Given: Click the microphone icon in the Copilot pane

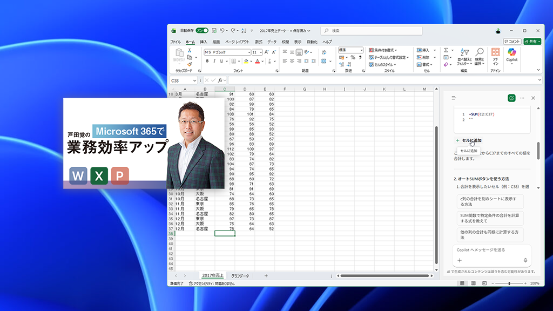Looking at the screenshot, I should (x=524, y=260).
